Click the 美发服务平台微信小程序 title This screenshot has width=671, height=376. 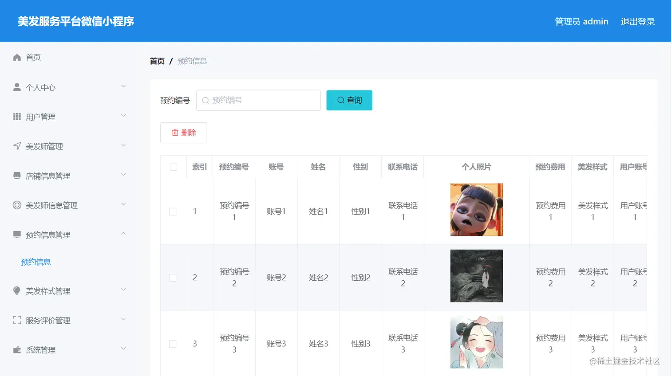(76, 21)
